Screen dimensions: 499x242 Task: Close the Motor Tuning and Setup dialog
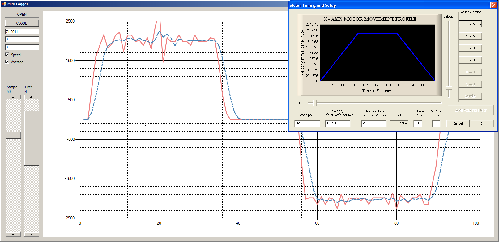(493, 5)
